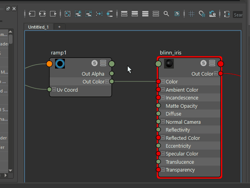Show output connections in the graph
Viewport: 250px width, 188px height.
coord(53,14)
